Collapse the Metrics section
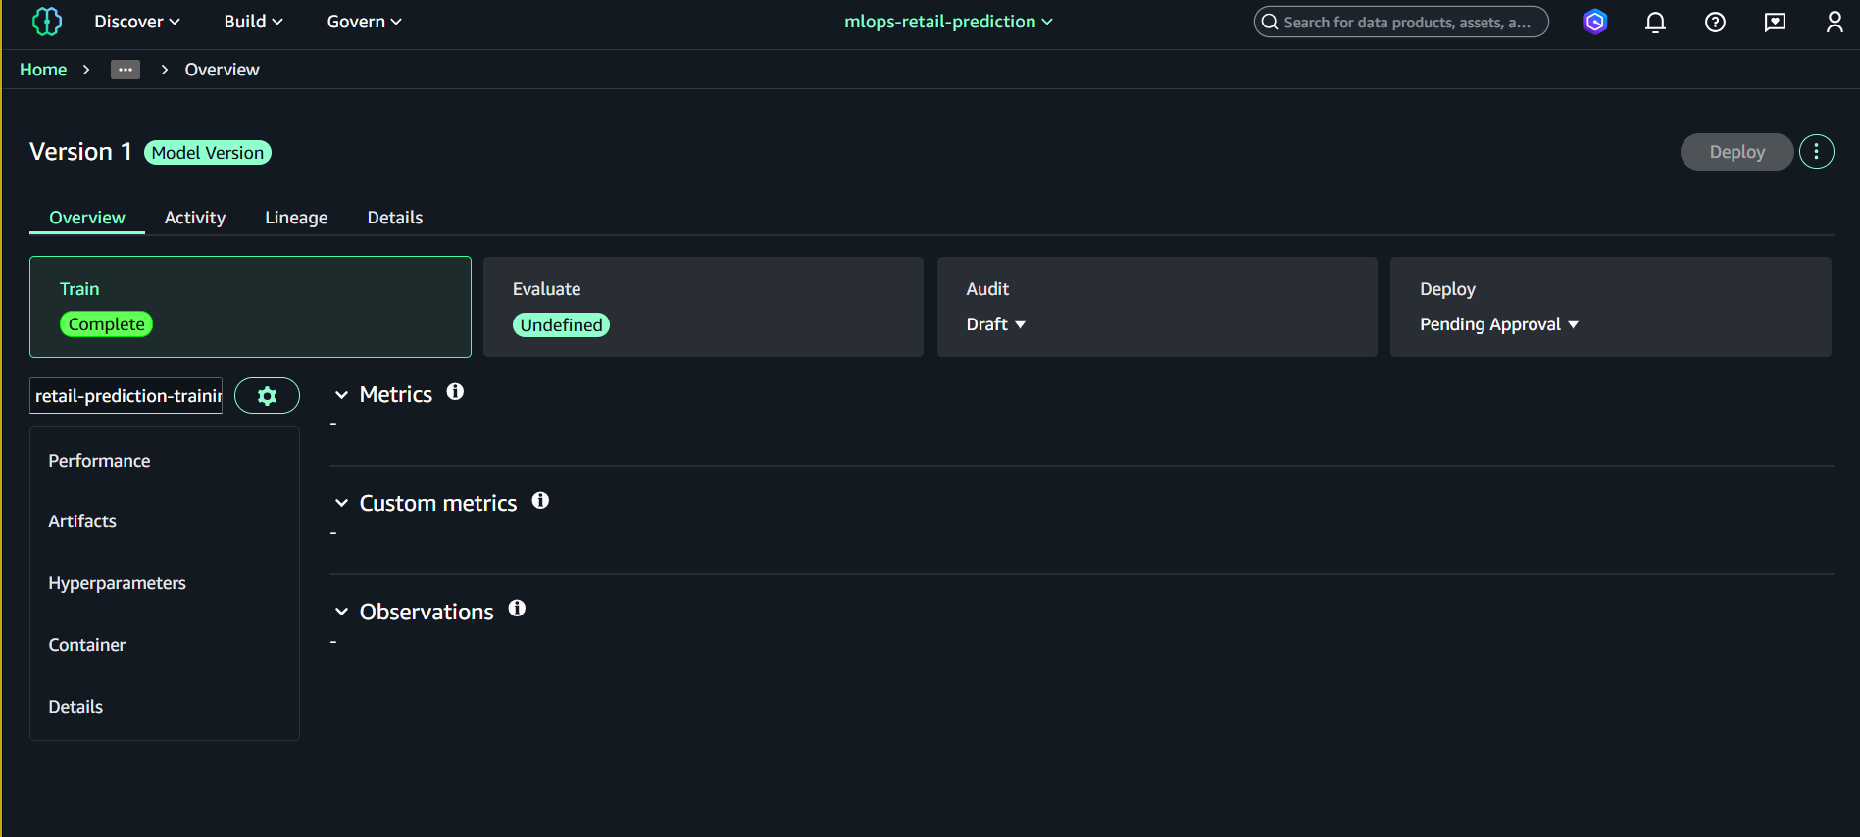The height and width of the screenshot is (837, 1860). point(341,395)
